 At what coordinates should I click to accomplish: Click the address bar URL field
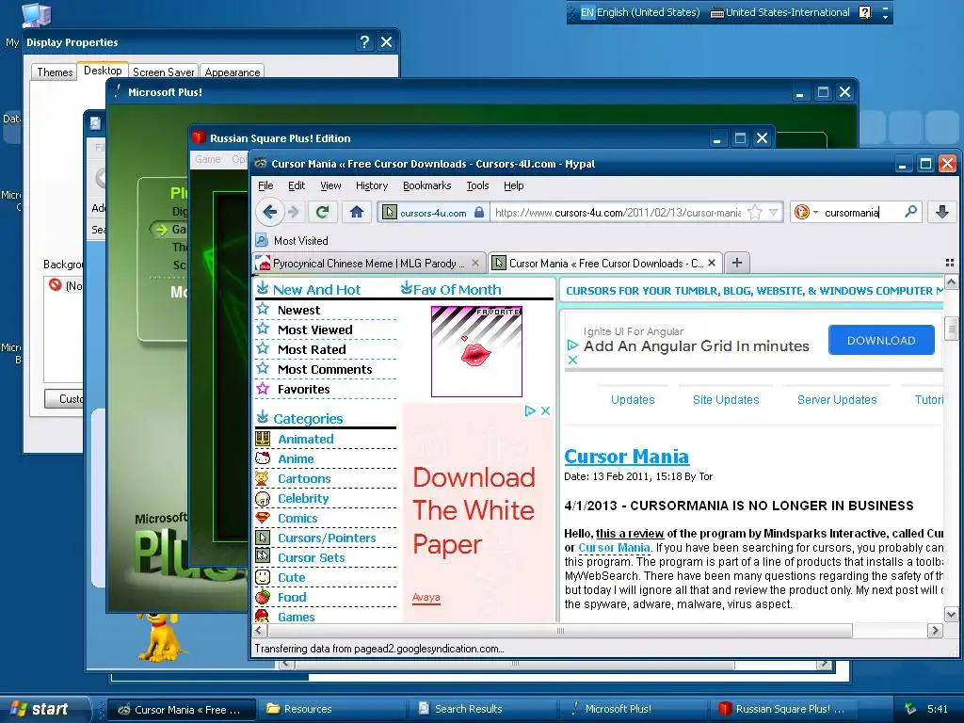pyautogui.click(x=618, y=212)
